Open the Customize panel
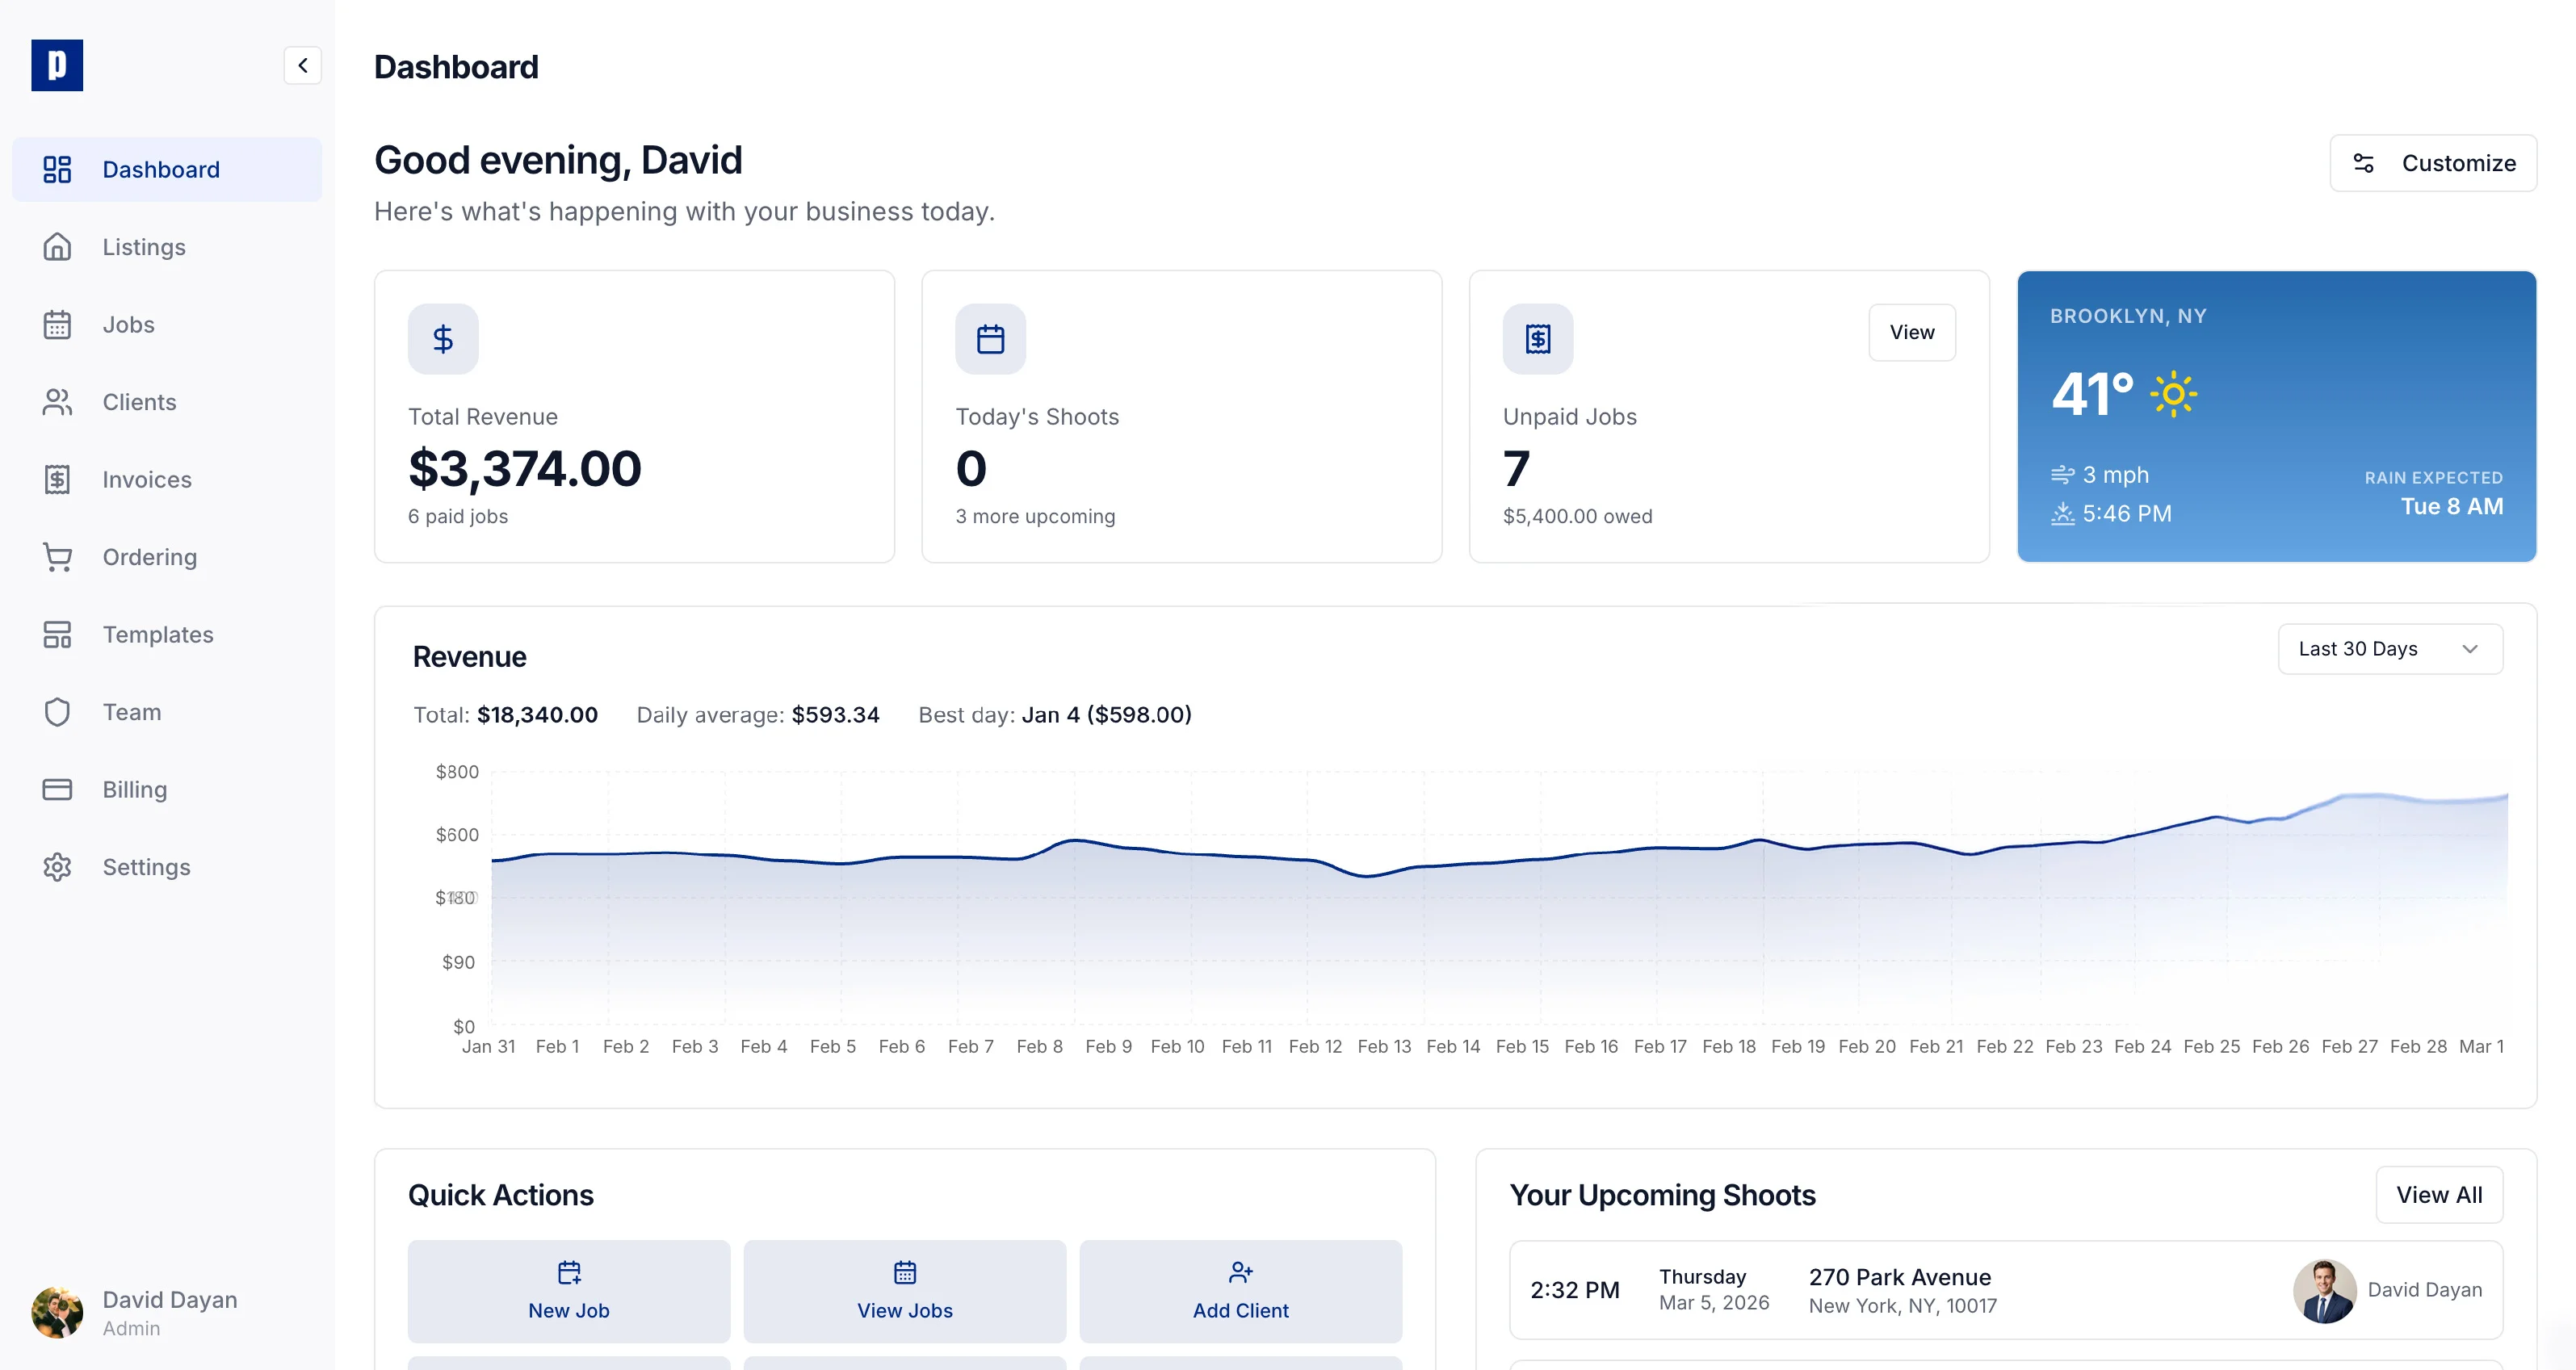 (x=2433, y=162)
